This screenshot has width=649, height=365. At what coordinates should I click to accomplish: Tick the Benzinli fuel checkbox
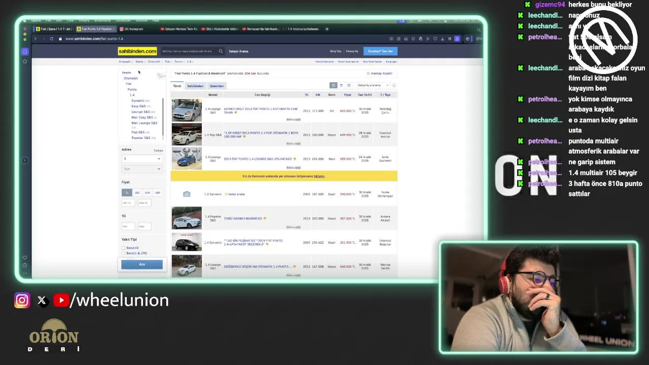(123, 248)
